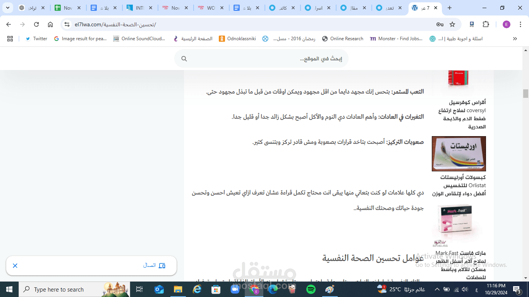529x297 pixels.
Task: Open Outlook from the taskbar
Action: (159, 289)
